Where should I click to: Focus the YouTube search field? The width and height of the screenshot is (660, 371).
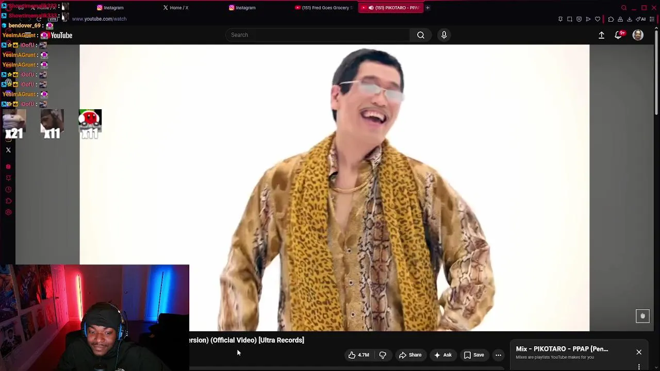[x=318, y=35]
